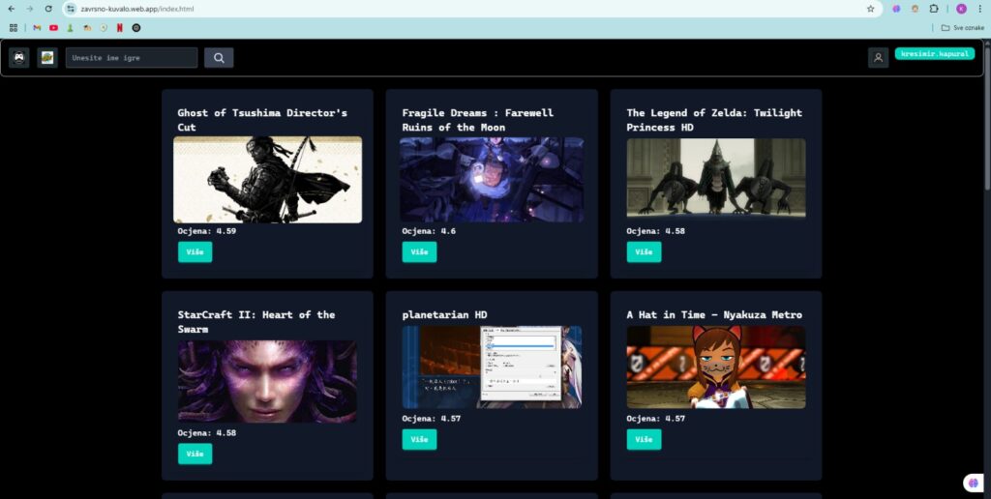This screenshot has width=991, height=499.
Task: Click Više under planetarian HD
Action: click(x=419, y=440)
